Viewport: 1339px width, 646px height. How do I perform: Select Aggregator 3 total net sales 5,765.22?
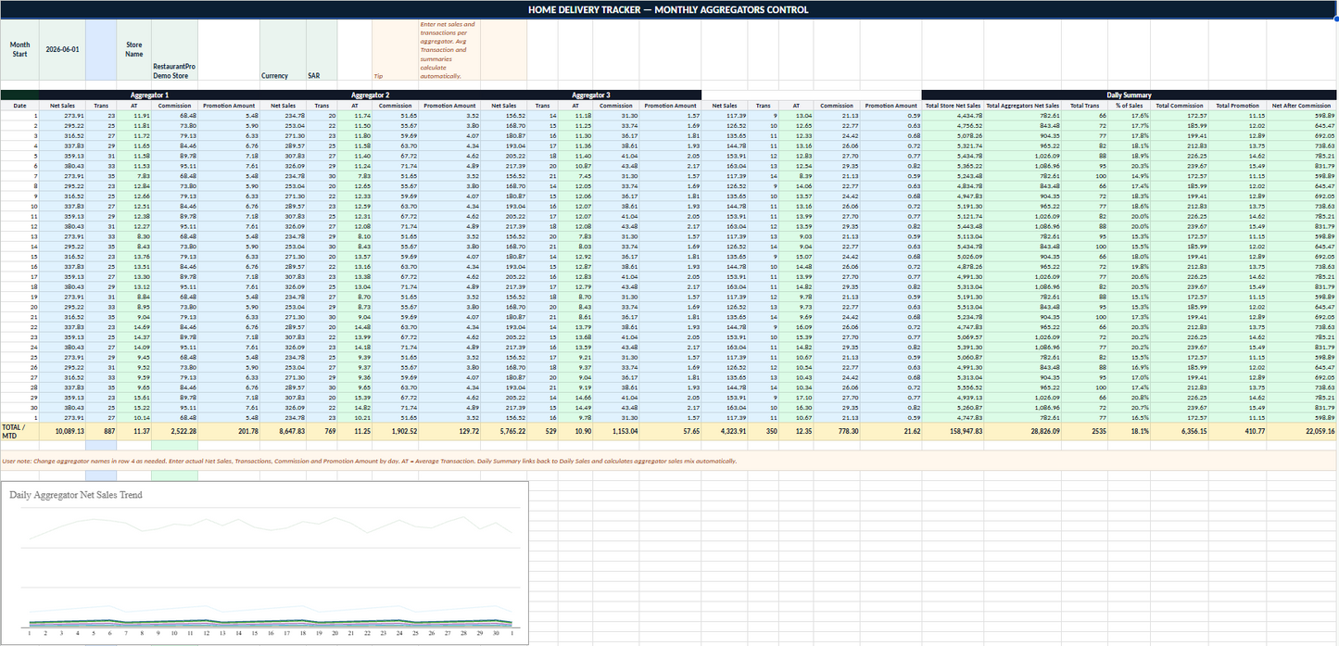tap(504, 431)
